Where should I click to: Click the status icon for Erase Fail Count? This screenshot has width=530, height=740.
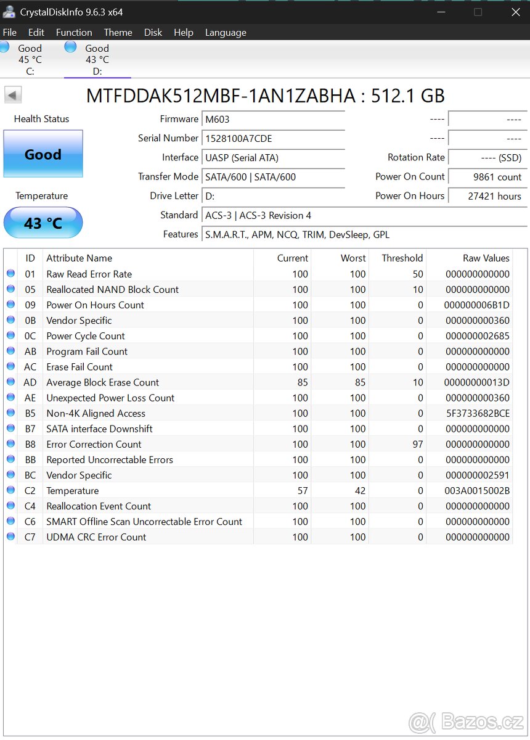tap(10, 366)
